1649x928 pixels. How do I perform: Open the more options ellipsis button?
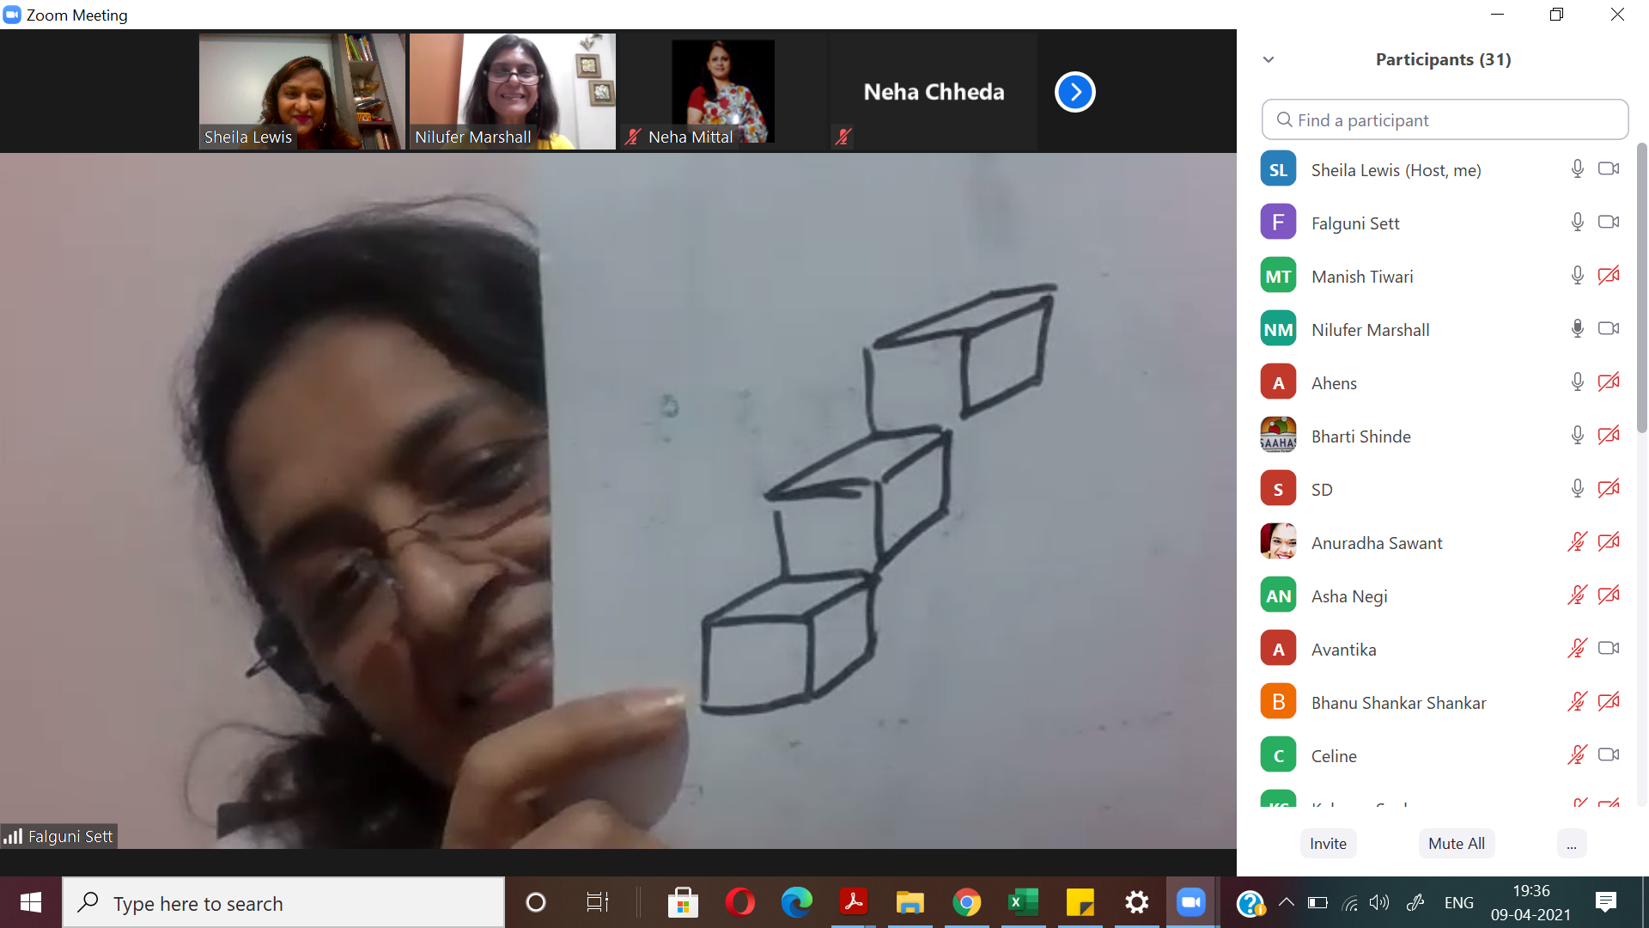[1571, 844]
